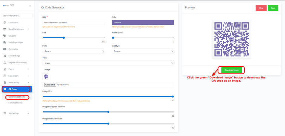Click the Registered Customers icon
This screenshot has width=285, height=136.
[5, 62]
